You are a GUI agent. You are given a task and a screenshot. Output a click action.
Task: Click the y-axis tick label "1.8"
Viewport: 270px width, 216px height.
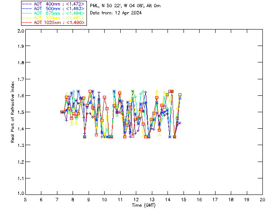click(21, 62)
